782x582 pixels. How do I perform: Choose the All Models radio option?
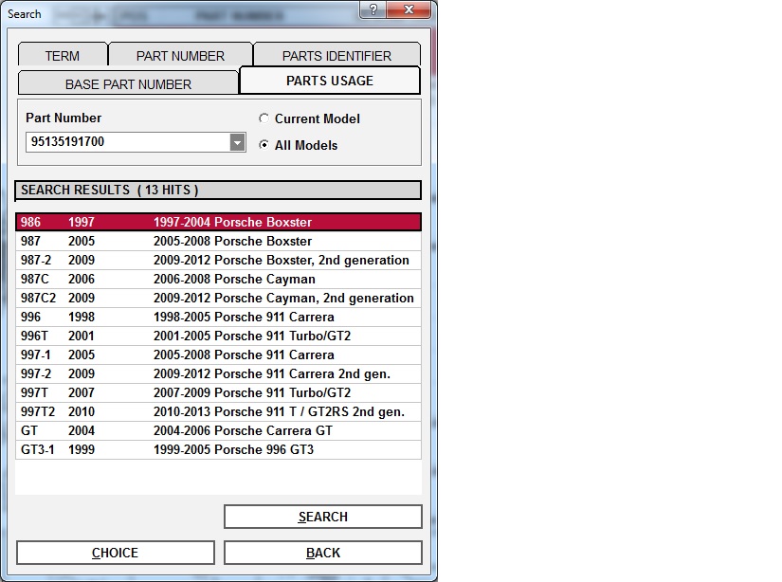(x=264, y=145)
